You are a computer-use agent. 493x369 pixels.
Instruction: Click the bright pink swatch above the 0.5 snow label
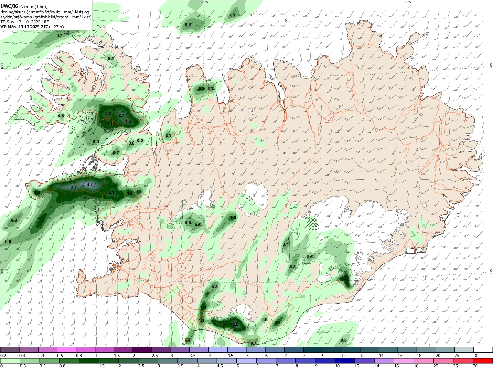click(x=66, y=350)
